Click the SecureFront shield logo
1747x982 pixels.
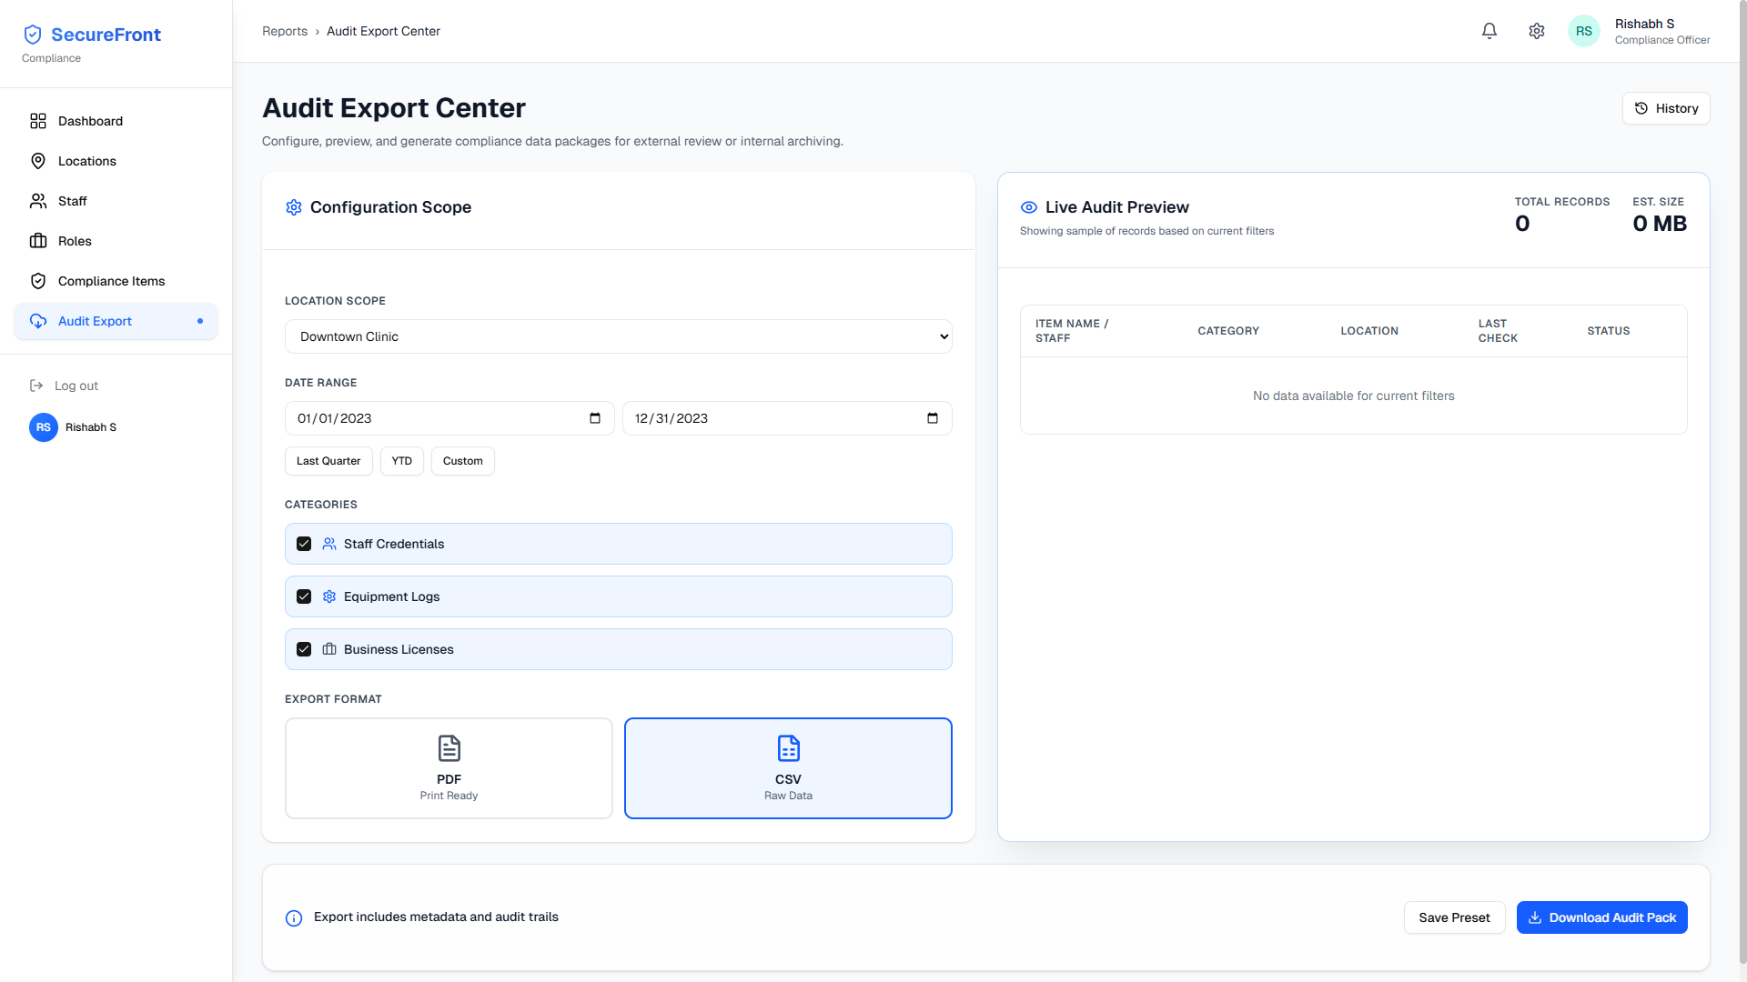pyautogui.click(x=33, y=35)
